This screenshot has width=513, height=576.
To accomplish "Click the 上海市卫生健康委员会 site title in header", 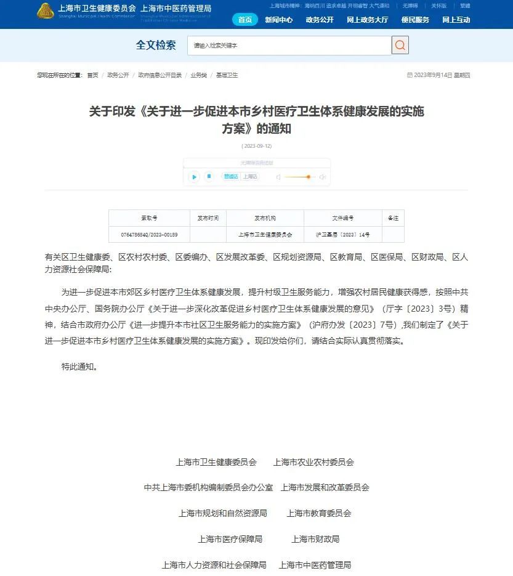I will [x=97, y=9].
